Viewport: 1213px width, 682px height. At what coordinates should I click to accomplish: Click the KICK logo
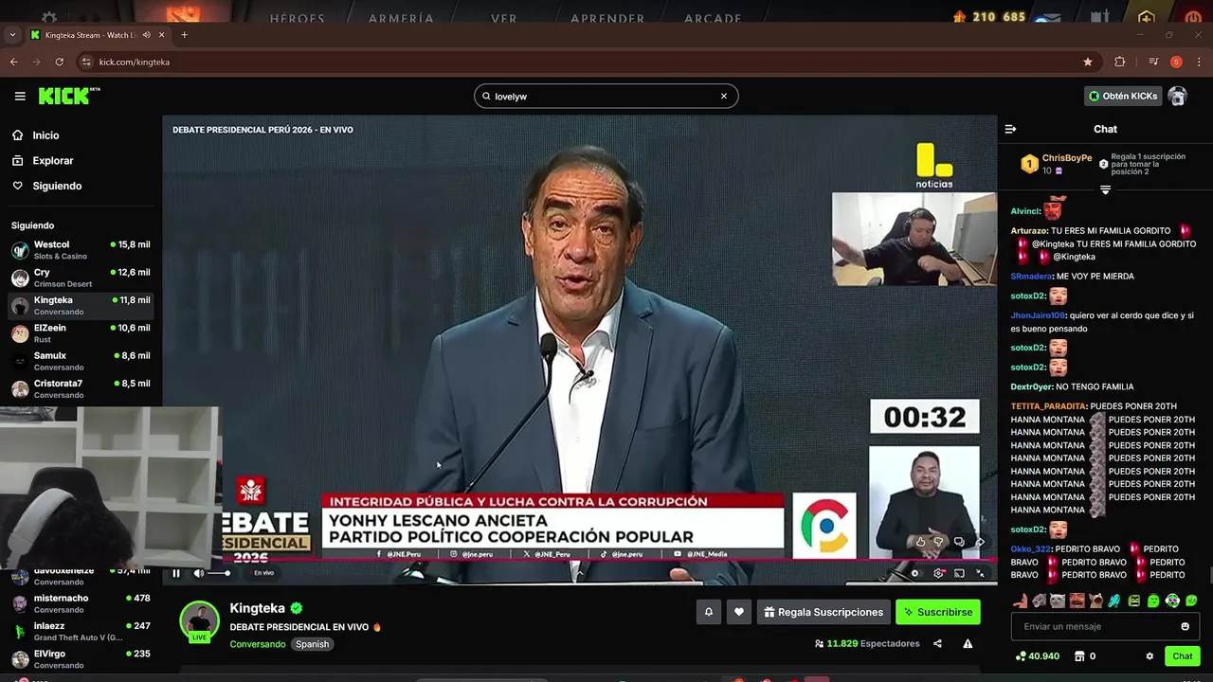pos(68,96)
